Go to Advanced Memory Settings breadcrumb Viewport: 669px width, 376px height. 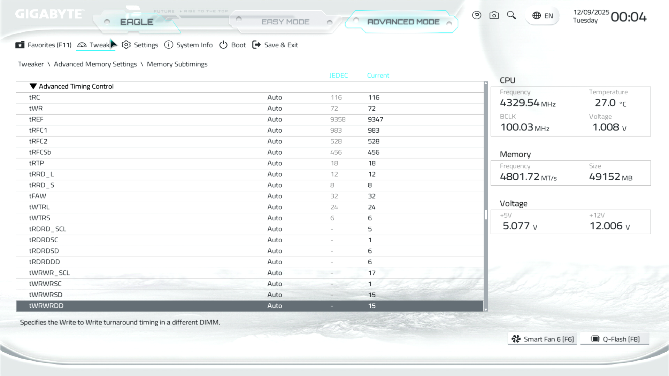click(95, 64)
